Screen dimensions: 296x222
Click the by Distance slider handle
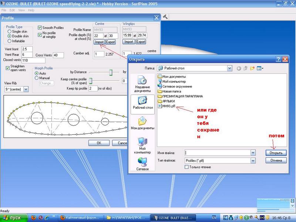111,72
